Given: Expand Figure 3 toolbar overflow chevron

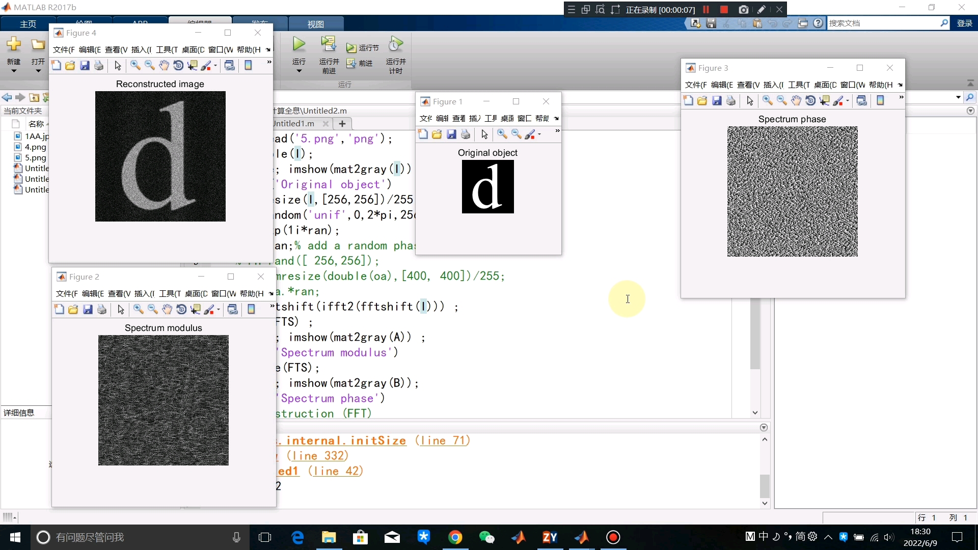Looking at the screenshot, I should coord(901,97).
